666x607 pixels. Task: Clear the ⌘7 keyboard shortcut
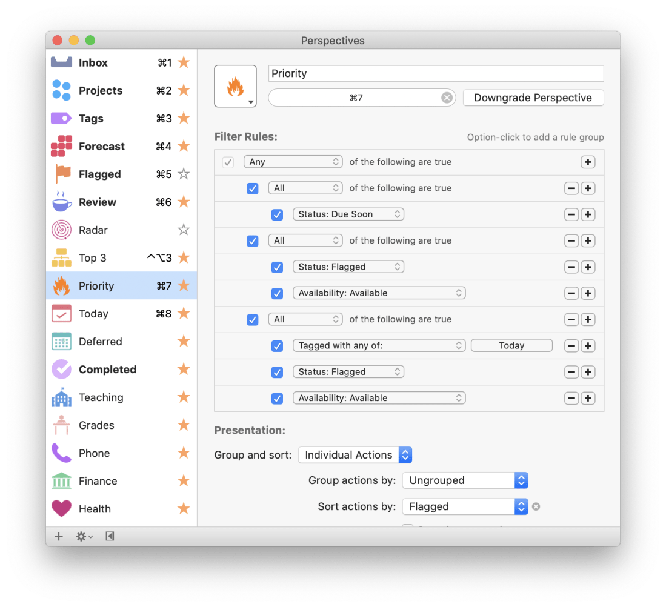[447, 98]
